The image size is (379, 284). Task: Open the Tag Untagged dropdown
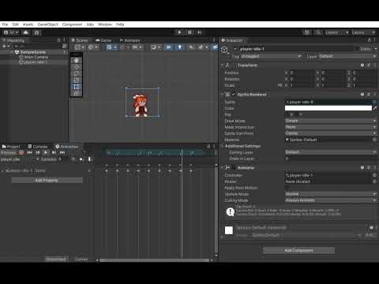271,56
